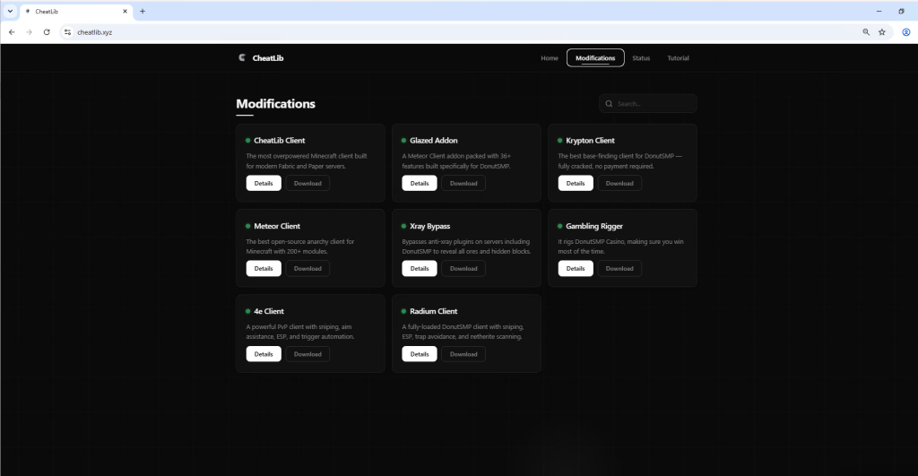Click the CheatLib brand name link
Viewport: 918px width, 476px height.
[x=268, y=58]
